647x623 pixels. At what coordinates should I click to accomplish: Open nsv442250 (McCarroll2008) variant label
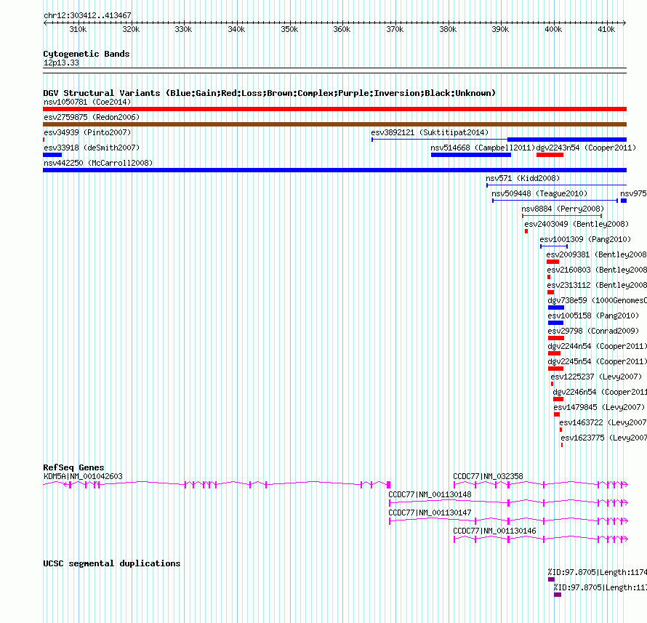tap(98, 163)
